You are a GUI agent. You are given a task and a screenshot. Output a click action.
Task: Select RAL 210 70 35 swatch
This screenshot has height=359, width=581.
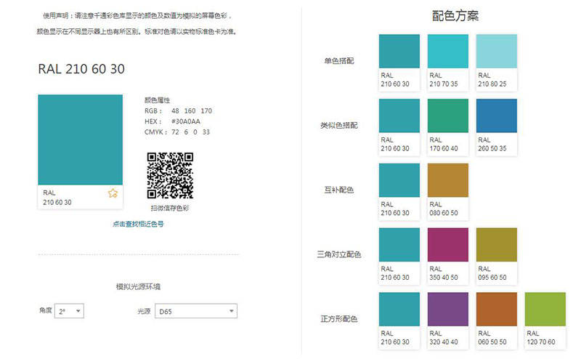[447, 52]
